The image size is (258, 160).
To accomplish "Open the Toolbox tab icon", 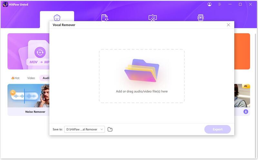I will coord(201,18).
